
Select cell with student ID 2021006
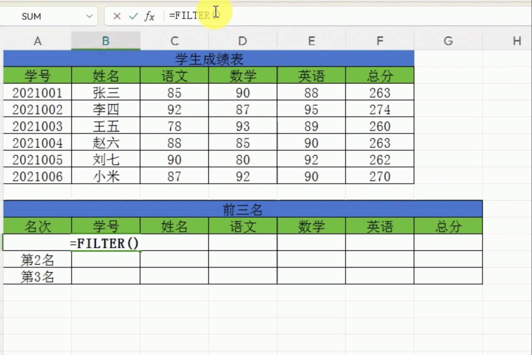(x=37, y=176)
